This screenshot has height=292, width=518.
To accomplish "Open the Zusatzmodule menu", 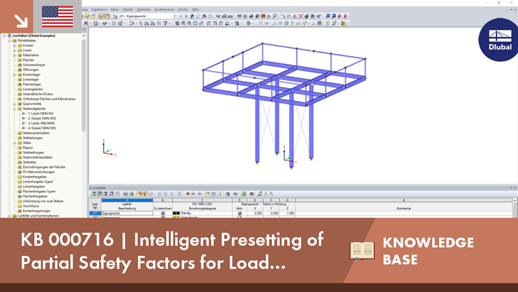I will [164, 10].
